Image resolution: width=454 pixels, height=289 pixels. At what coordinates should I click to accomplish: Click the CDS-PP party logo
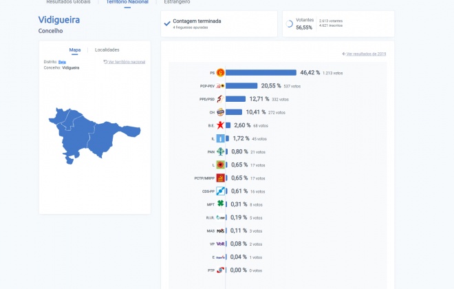pos(220,191)
